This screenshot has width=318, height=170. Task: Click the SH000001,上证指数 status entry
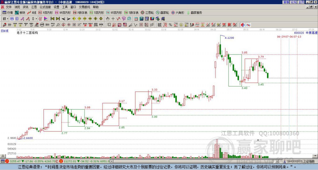tap(301, 161)
